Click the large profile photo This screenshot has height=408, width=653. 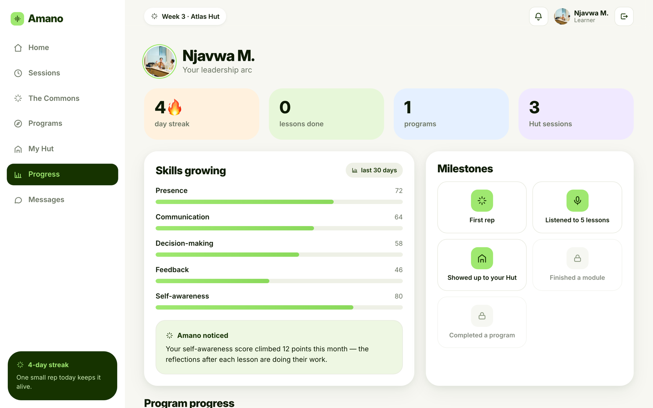[160, 62]
